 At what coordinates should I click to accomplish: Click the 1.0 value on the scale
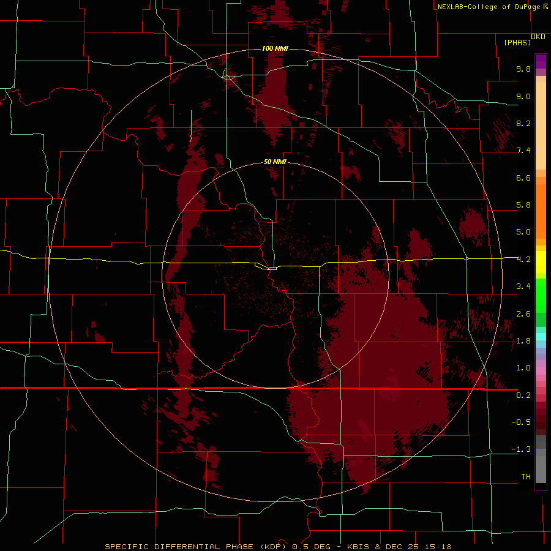(x=523, y=368)
